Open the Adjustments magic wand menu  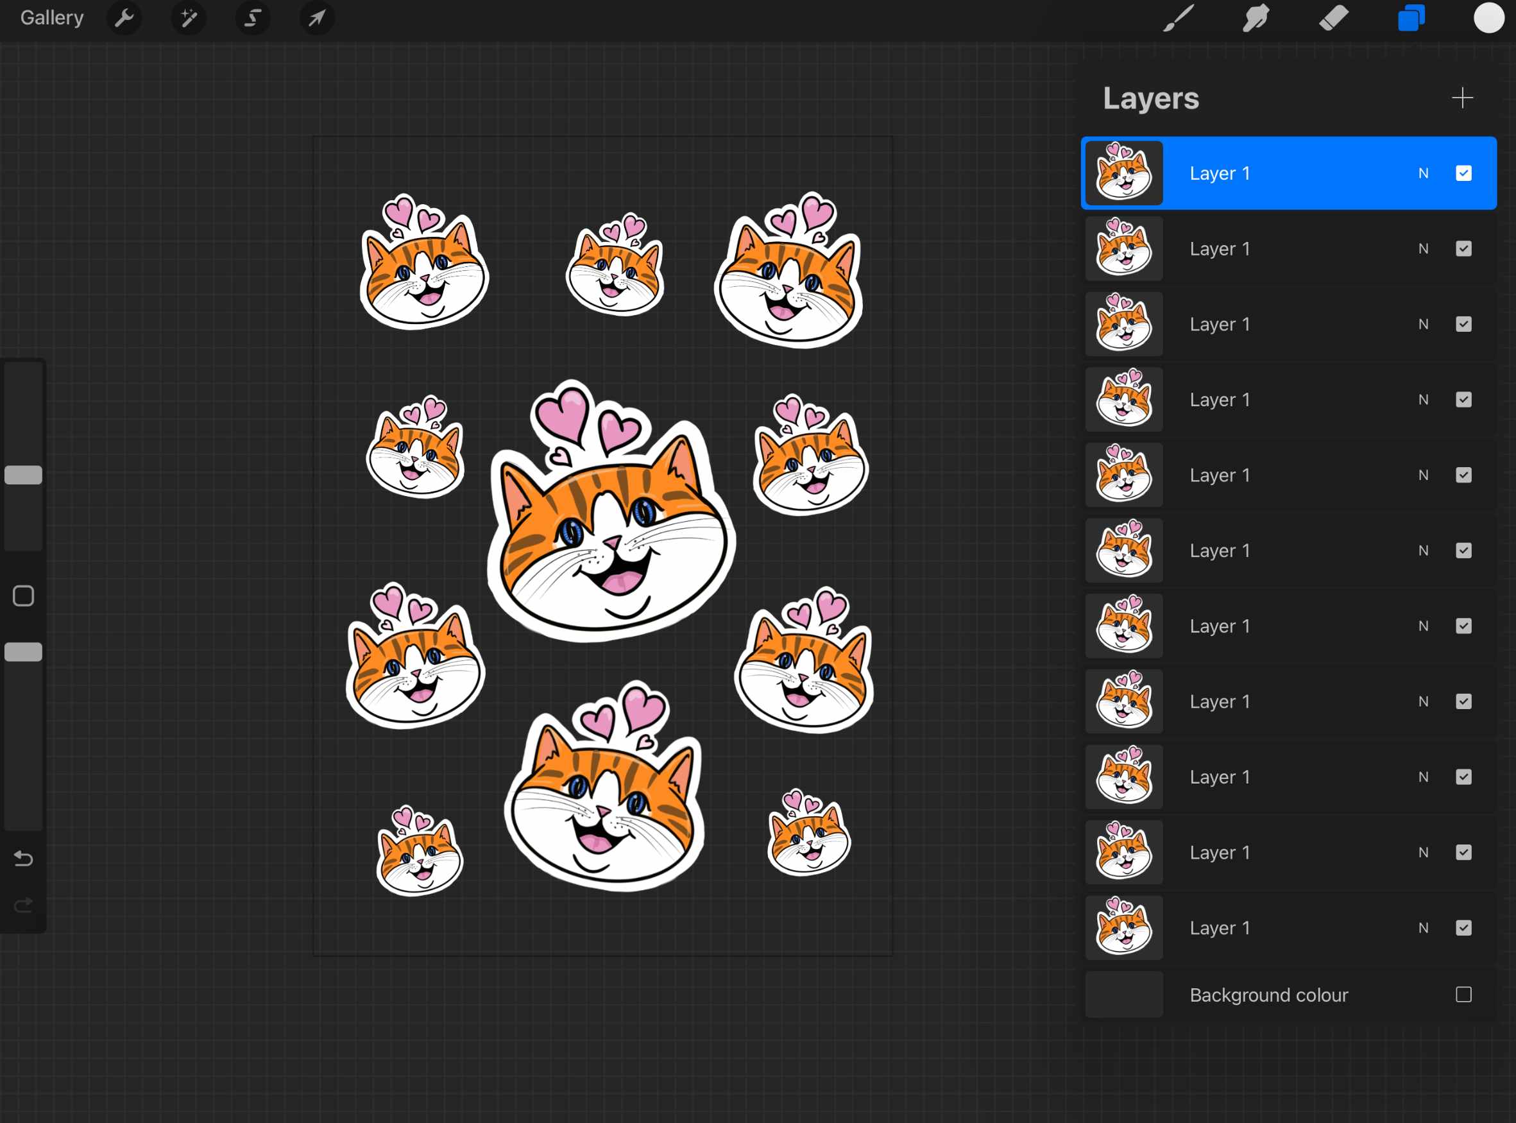pos(188,19)
